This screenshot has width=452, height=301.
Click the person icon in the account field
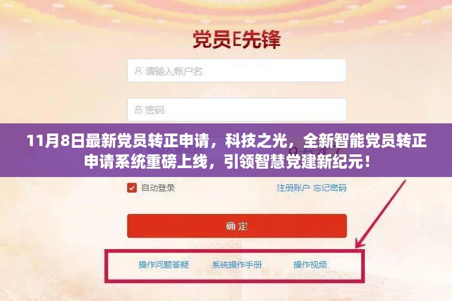pyautogui.click(x=139, y=70)
